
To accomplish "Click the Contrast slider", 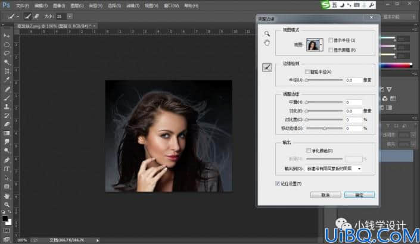I will click(x=324, y=120).
